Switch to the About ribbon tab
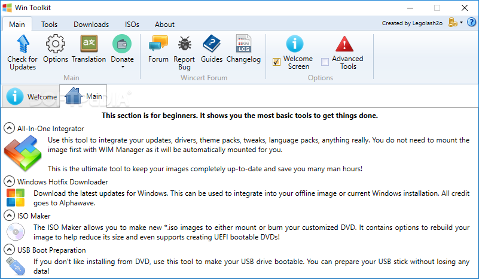Viewport: 479px width, 279px height. [x=164, y=24]
